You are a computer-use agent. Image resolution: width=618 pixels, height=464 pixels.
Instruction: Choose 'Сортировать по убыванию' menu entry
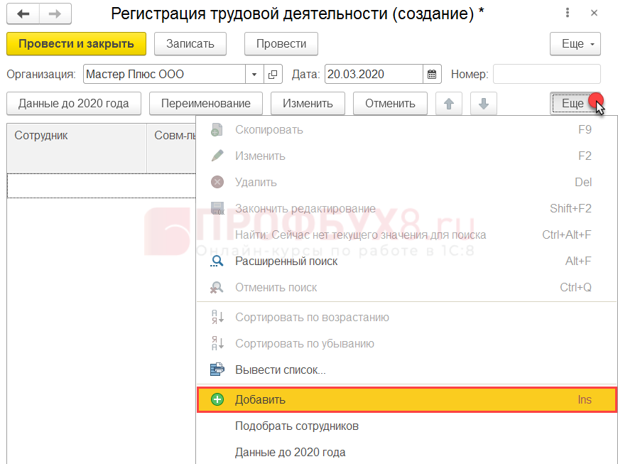point(407,343)
